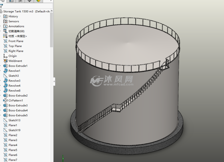Expand the Boss-Extrude1 feature node
224x162 pixels.
point(1,66)
